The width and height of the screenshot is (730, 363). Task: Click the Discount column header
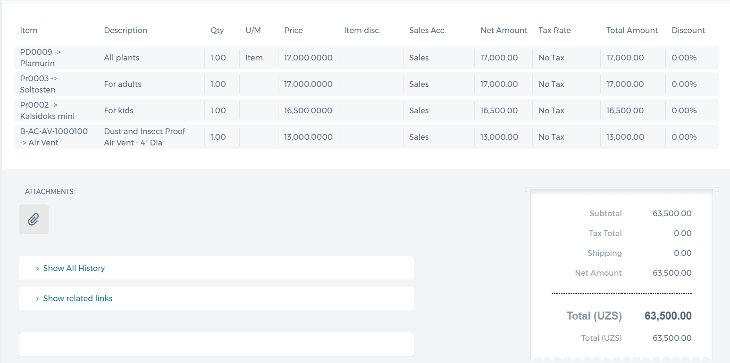[688, 30]
